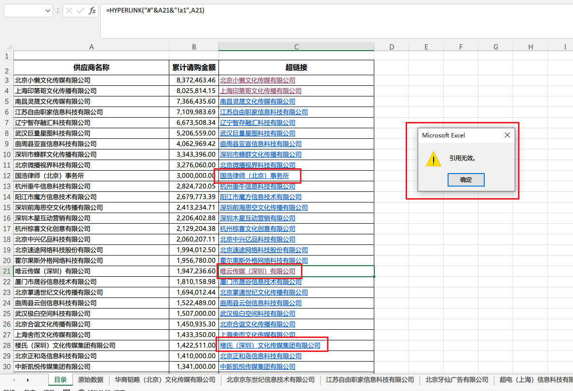Select amount cell 3,000,000.00
The height and width of the screenshot is (391, 573).
point(194,176)
